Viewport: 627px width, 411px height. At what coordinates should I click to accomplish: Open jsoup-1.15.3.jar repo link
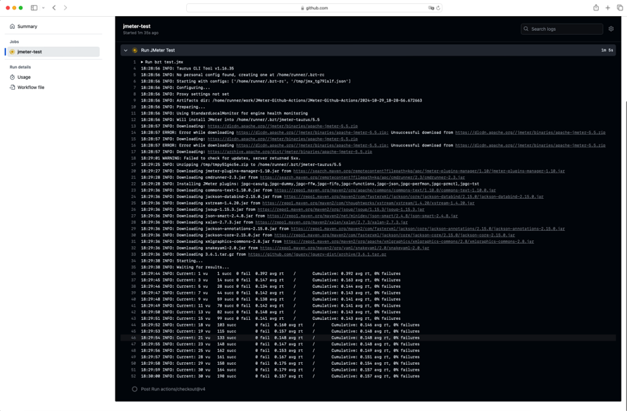pos(341,210)
